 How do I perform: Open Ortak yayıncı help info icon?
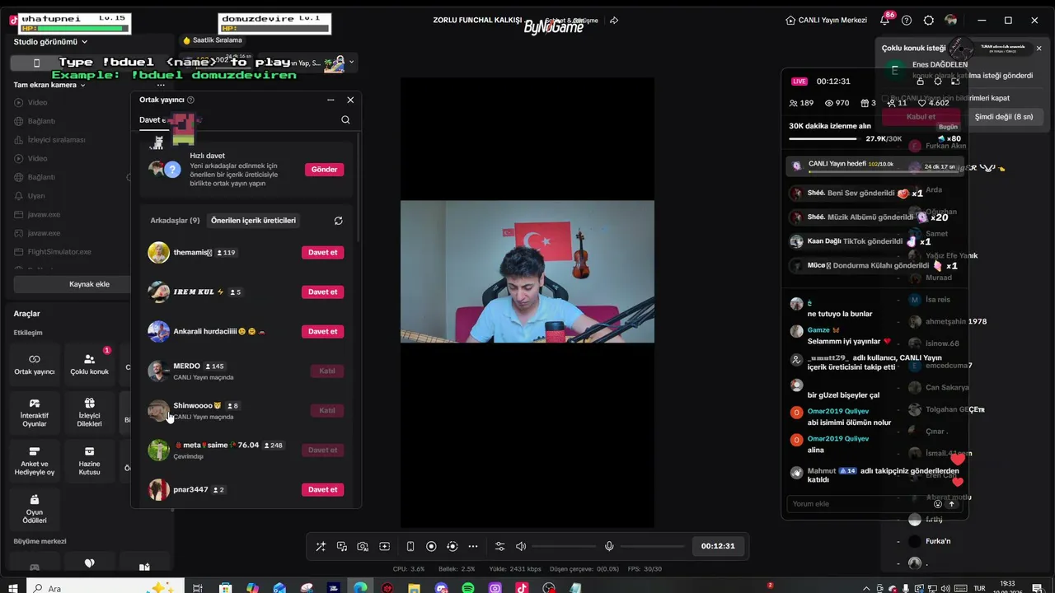tap(190, 100)
